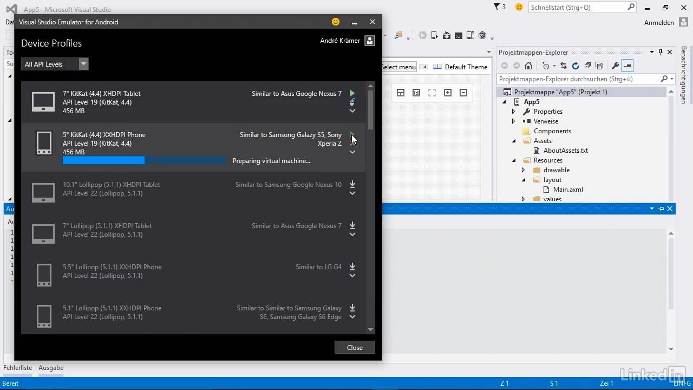This screenshot has width=693, height=390.
Task: Click the Home icon in Projektmappen-Explorer
Action: tap(528, 66)
